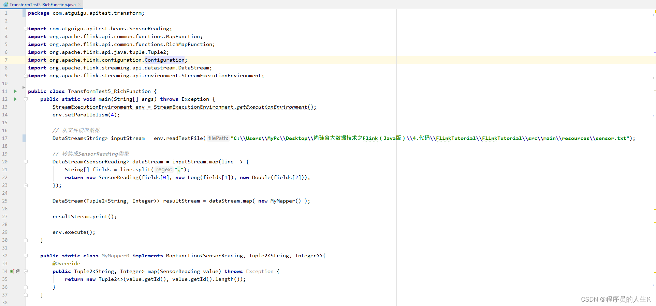Click the Configuration class name in import
656x306 pixels.
[164, 60]
